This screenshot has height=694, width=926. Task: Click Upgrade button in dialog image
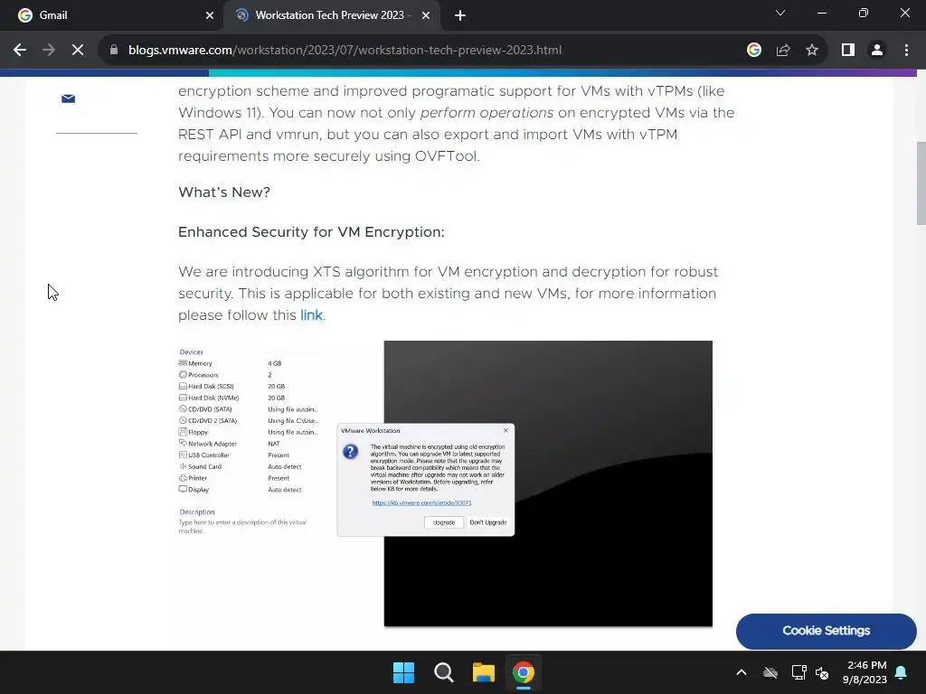[x=443, y=522]
